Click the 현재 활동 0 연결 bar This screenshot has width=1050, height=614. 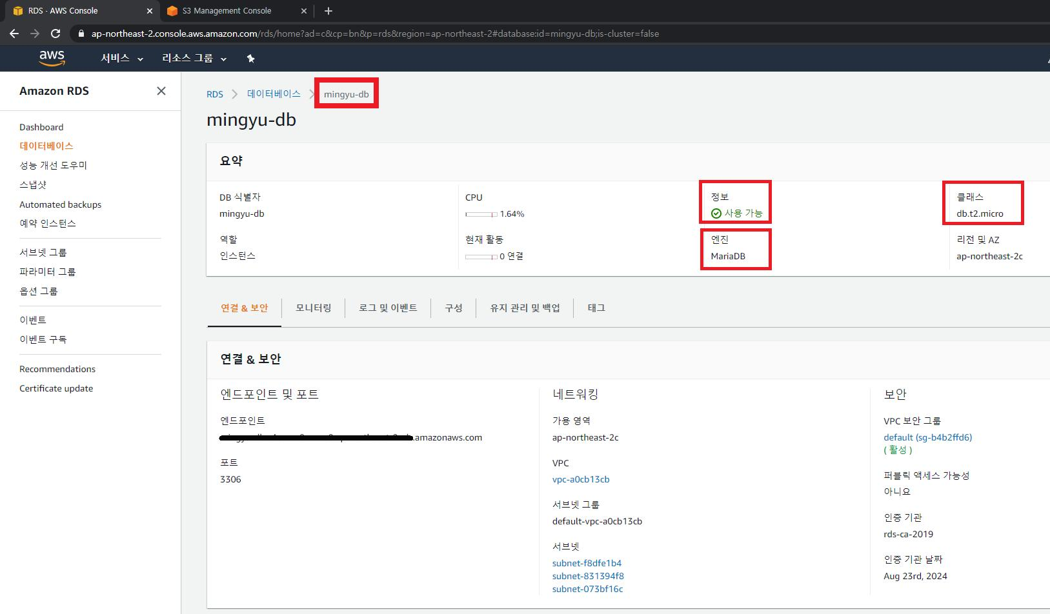tap(481, 257)
